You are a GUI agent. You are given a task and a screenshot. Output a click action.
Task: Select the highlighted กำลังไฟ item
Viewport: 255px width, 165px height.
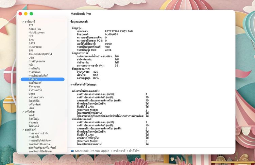(42, 79)
